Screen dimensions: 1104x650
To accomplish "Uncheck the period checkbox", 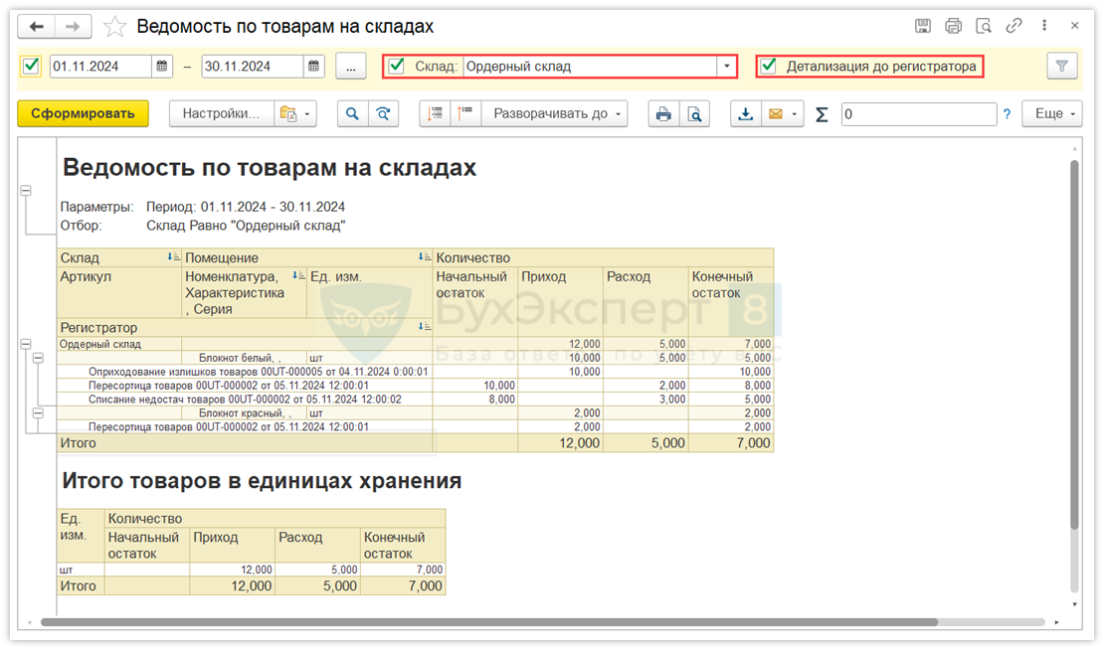I will tap(31, 67).
